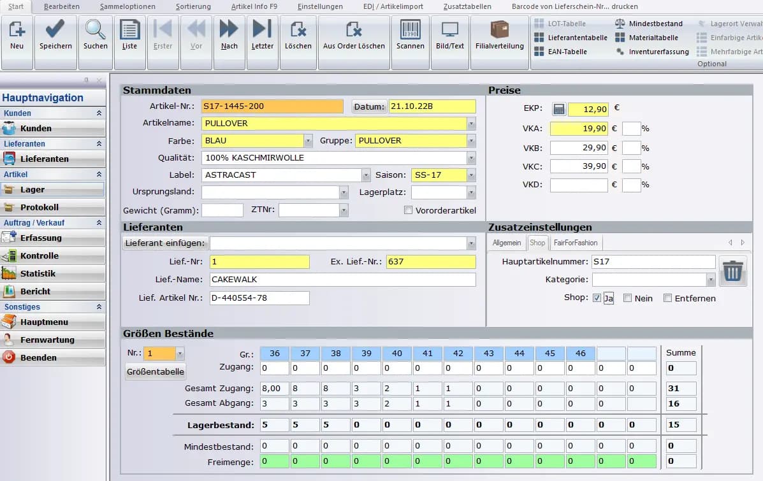Click the green Freimenge first cell
This screenshot has width=763, height=481.
(274, 461)
